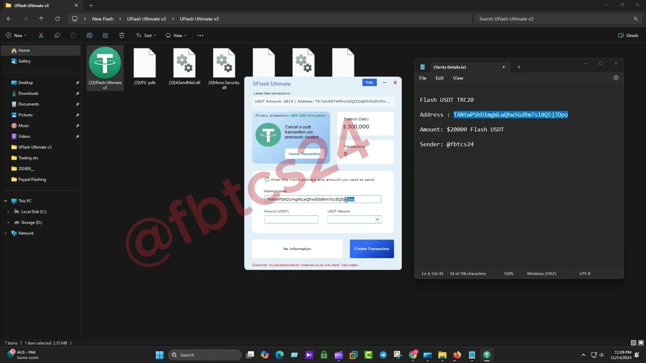Click the Delete trash icon in Explorer toolbar
Screen dimensions: 646x363
[122, 35]
